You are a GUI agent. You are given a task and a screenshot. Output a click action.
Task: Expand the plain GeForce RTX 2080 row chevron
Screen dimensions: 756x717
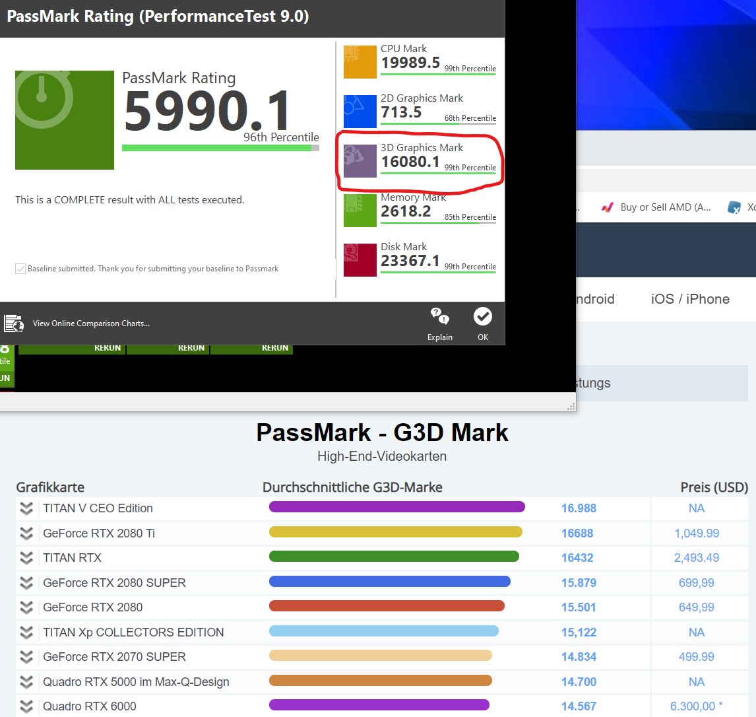coord(26,607)
